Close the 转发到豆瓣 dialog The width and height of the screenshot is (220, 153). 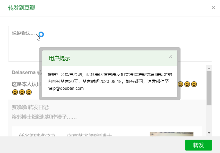pyautogui.click(x=213, y=7)
